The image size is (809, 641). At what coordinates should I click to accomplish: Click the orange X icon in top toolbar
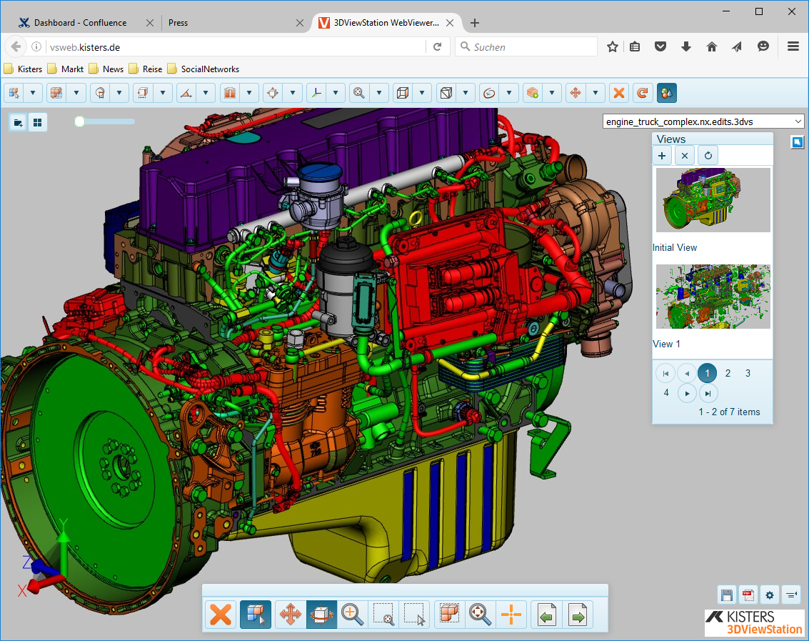coord(619,93)
